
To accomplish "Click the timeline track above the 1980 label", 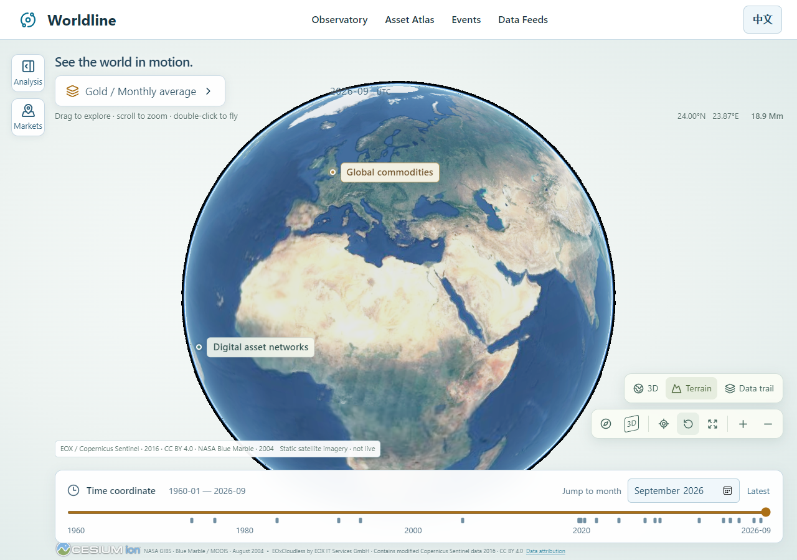I will pyautogui.click(x=244, y=512).
